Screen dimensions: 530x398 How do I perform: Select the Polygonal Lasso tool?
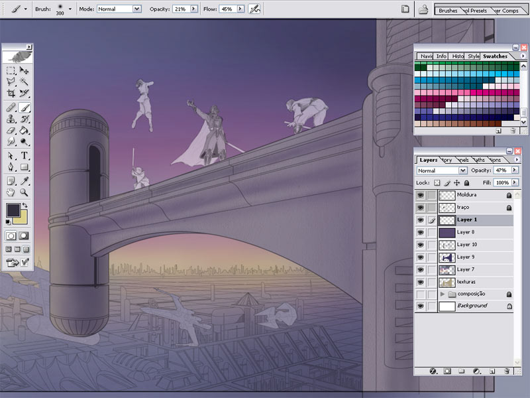(x=11, y=82)
